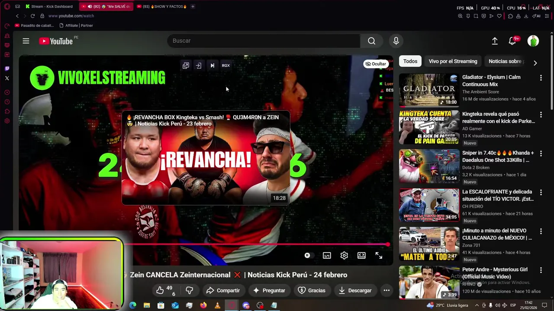Open options for Gladiator - Elysium video

[541, 78]
